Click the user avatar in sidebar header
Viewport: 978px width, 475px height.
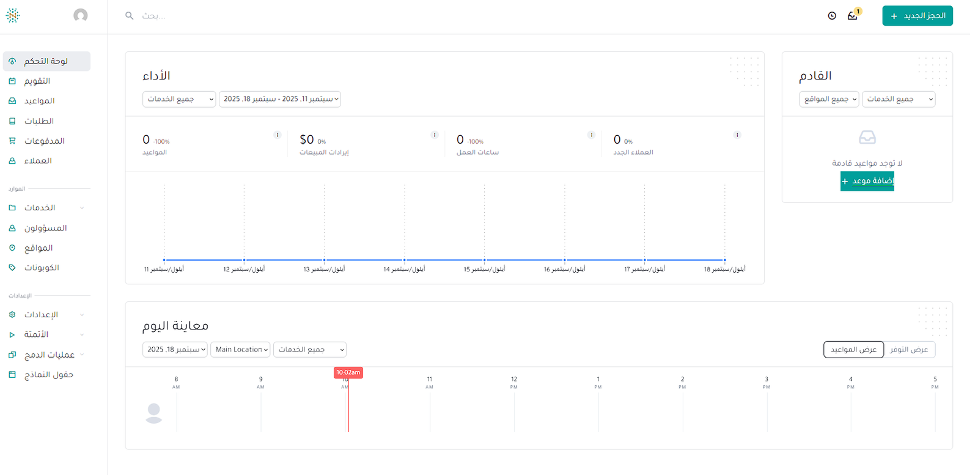point(81,15)
